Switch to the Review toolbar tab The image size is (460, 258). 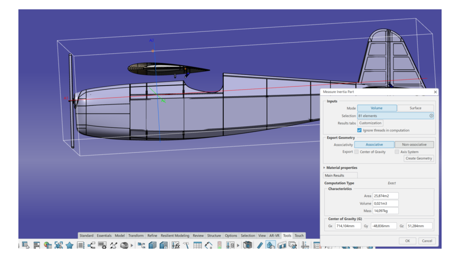[198, 236]
